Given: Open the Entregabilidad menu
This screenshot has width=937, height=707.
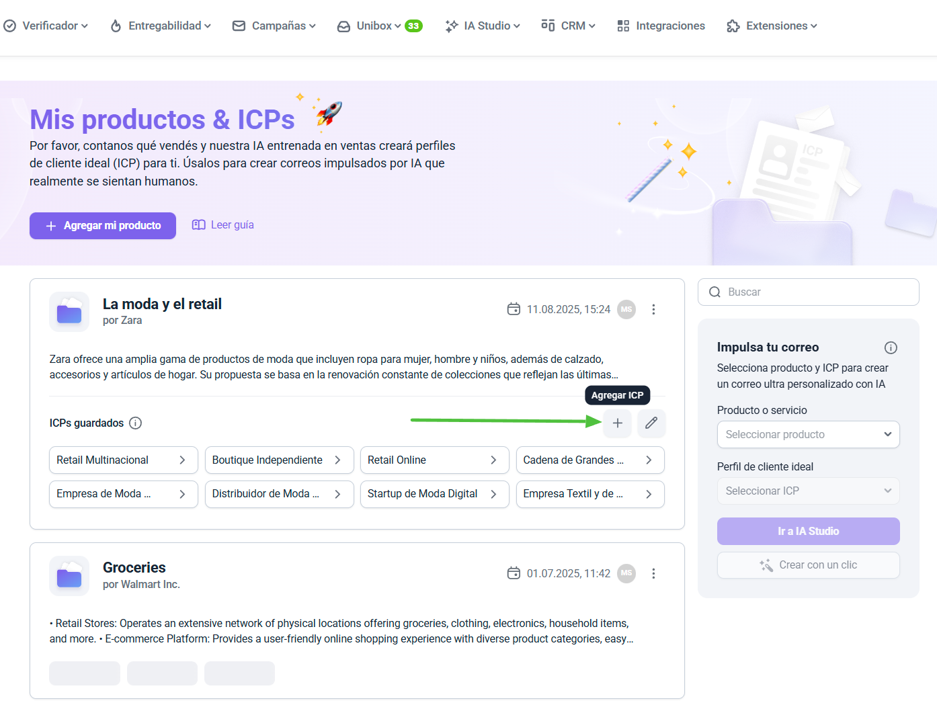Looking at the screenshot, I should pyautogui.click(x=161, y=26).
